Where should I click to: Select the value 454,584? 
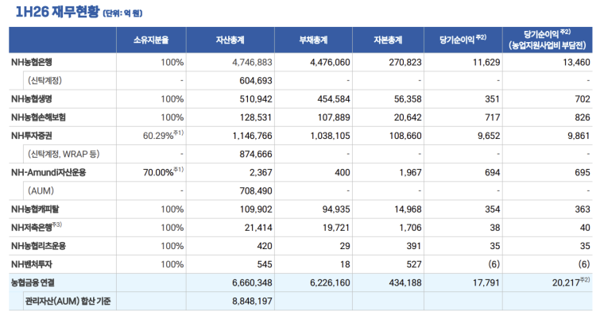point(334,99)
